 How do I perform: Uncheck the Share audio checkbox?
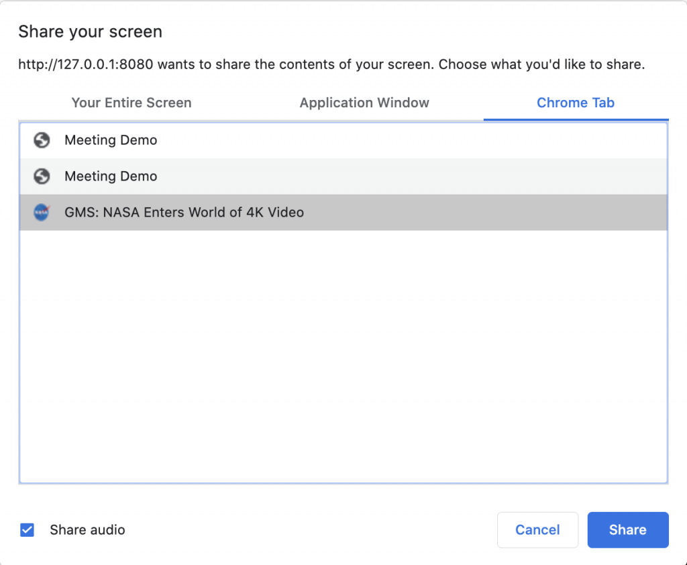[x=27, y=529]
